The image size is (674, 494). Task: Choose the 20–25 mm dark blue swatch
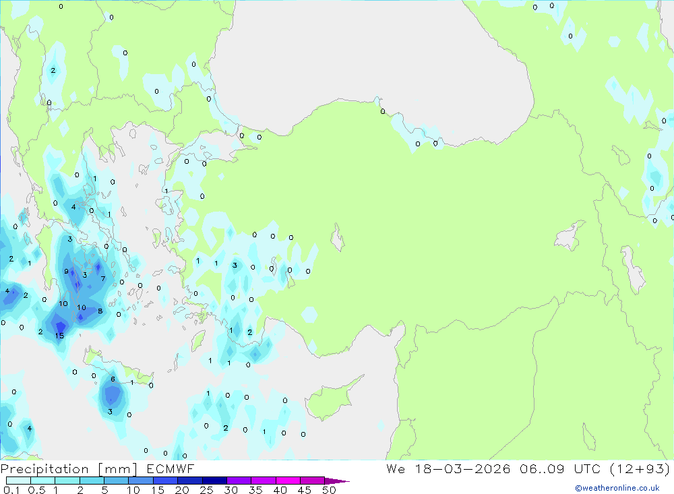[x=190, y=481]
